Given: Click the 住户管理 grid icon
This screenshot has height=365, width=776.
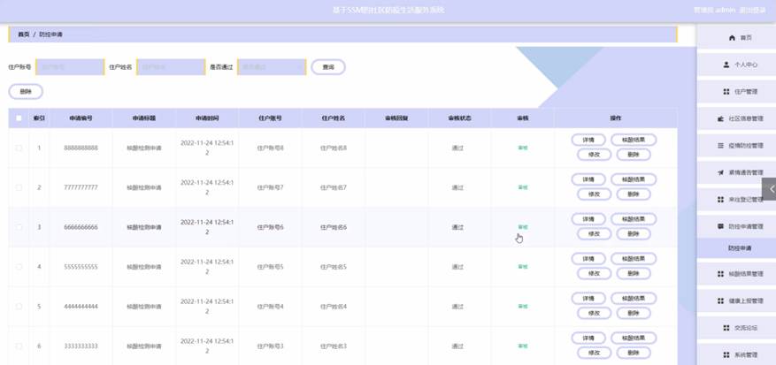Looking at the screenshot, I should (x=726, y=92).
